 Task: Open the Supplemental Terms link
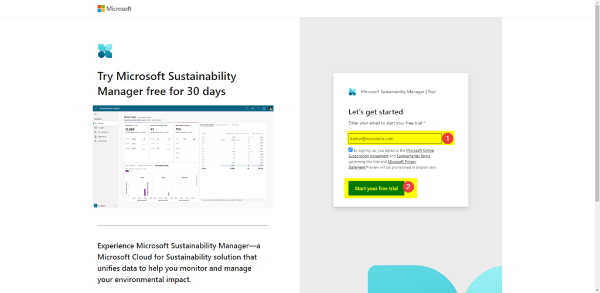tap(413, 156)
